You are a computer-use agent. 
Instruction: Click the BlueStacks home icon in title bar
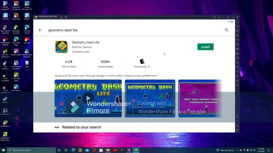tap(61, 17)
